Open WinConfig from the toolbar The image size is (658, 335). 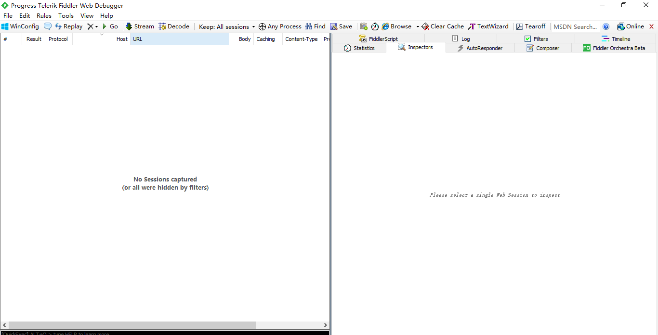click(20, 26)
